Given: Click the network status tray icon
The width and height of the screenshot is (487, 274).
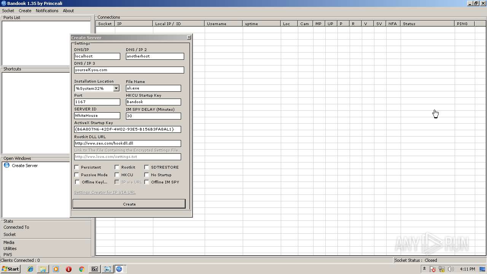Looking at the screenshot, I should click(442, 269).
